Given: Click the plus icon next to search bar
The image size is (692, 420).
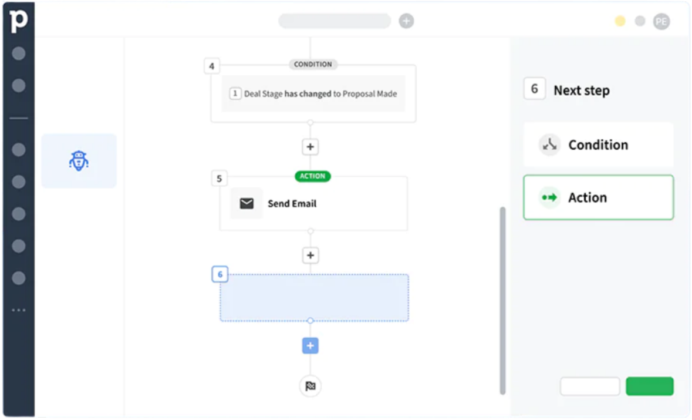Looking at the screenshot, I should (406, 21).
